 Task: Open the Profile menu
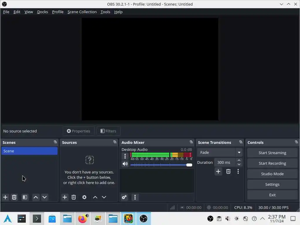pyautogui.click(x=58, y=12)
